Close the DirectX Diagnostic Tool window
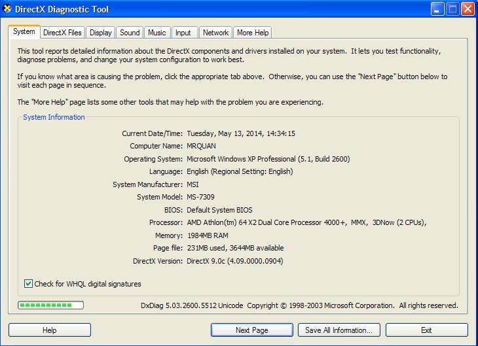 click(x=468, y=9)
